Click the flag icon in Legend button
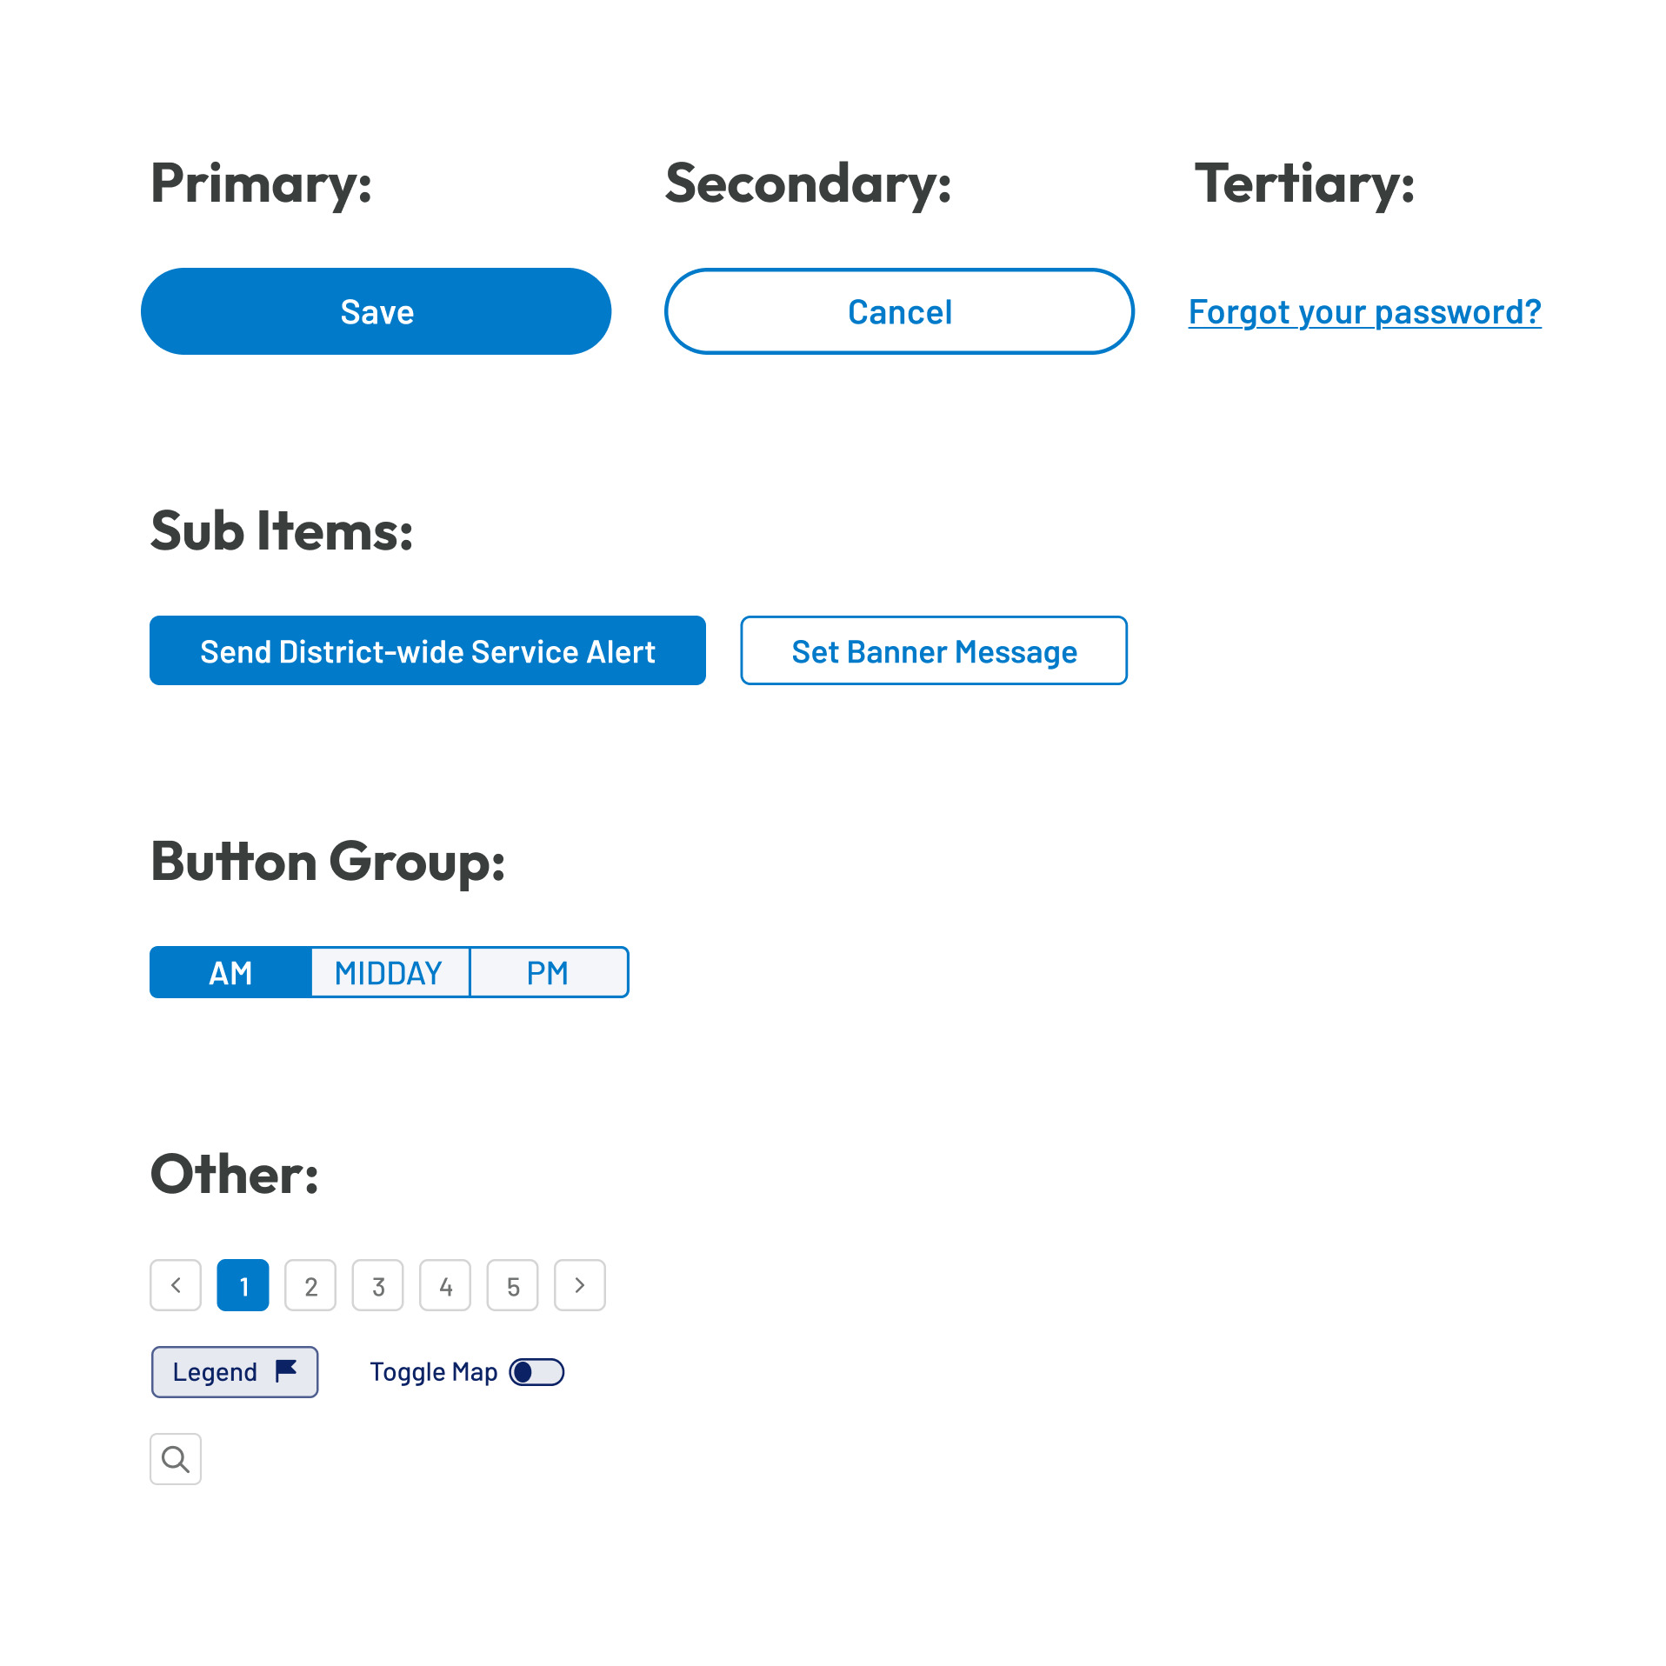Viewport: 1666px width, 1666px height. coord(286,1370)
